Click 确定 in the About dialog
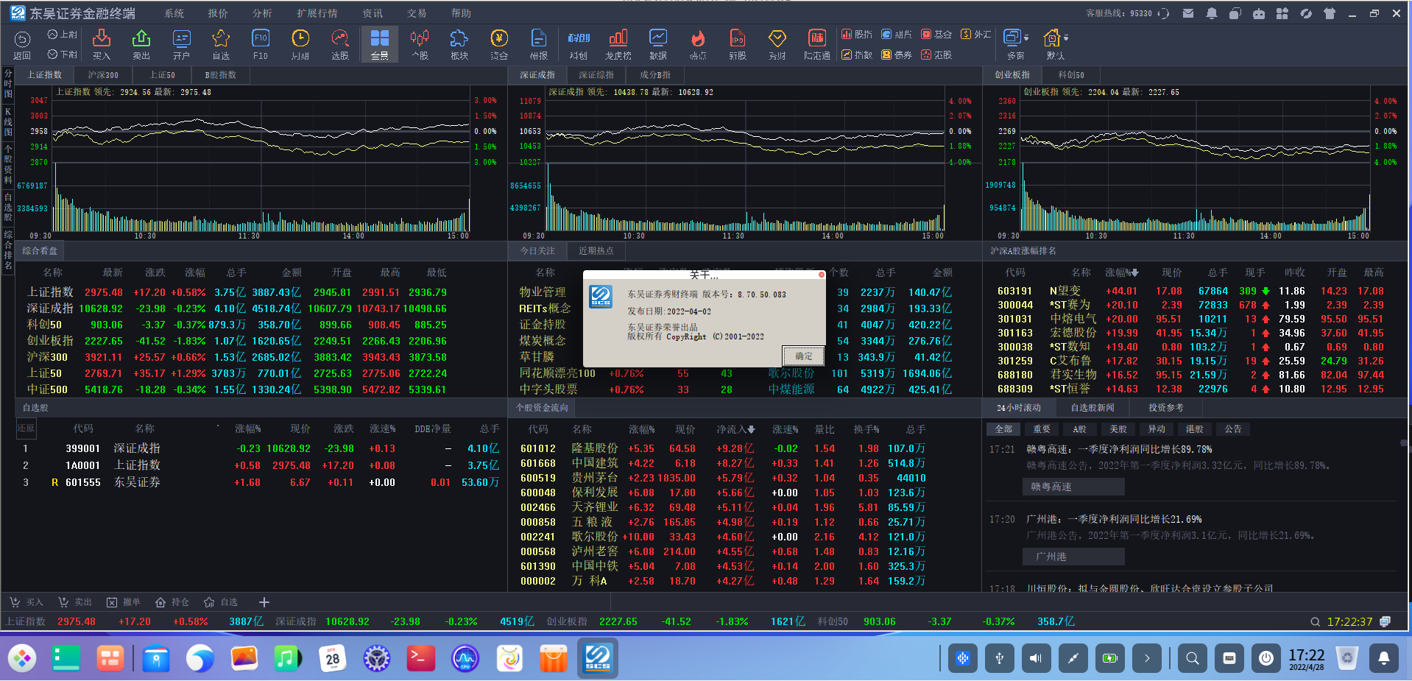Viewport: 1412px width, 681px height. [803, 356]
